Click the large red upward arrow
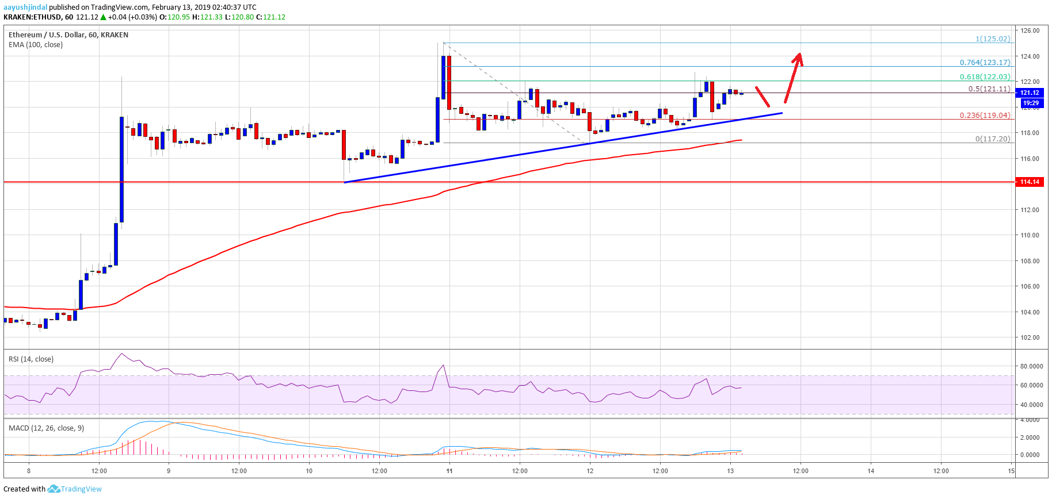1052x499 pixels. 792,78
